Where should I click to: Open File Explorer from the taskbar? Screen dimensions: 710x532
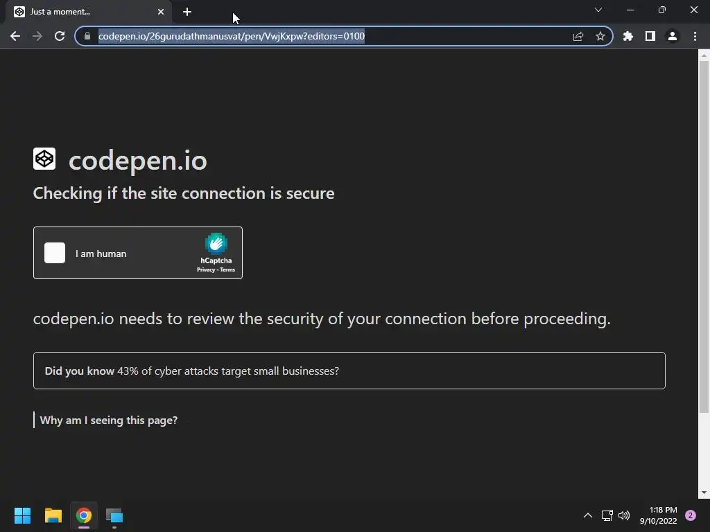(53, 515)
